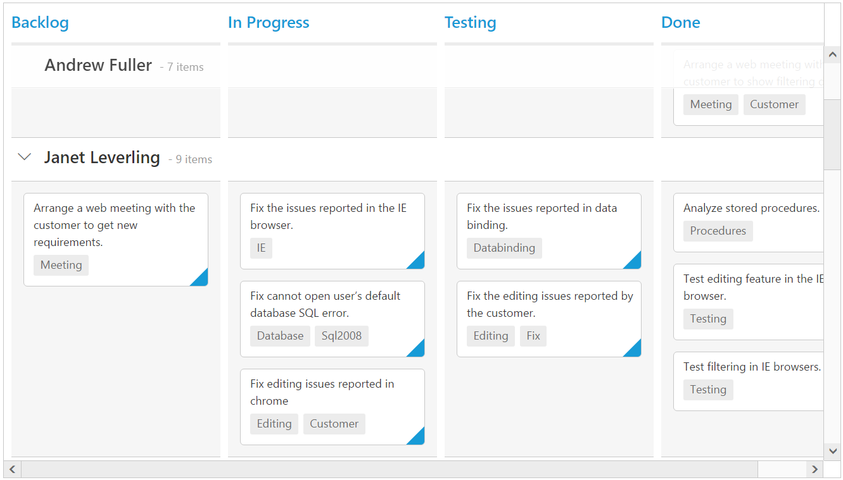This screenshot has height=480, width=843.
Task: Click blue corner marker on SQL error card
Action: (x=418, y=350)
